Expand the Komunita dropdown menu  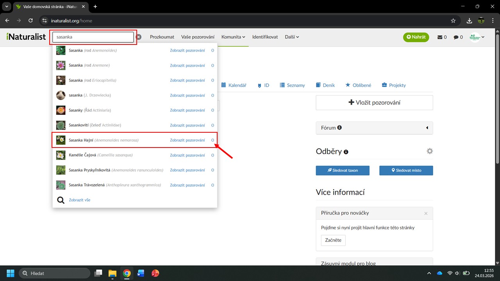pyautogui.click(x=233, y=37)
